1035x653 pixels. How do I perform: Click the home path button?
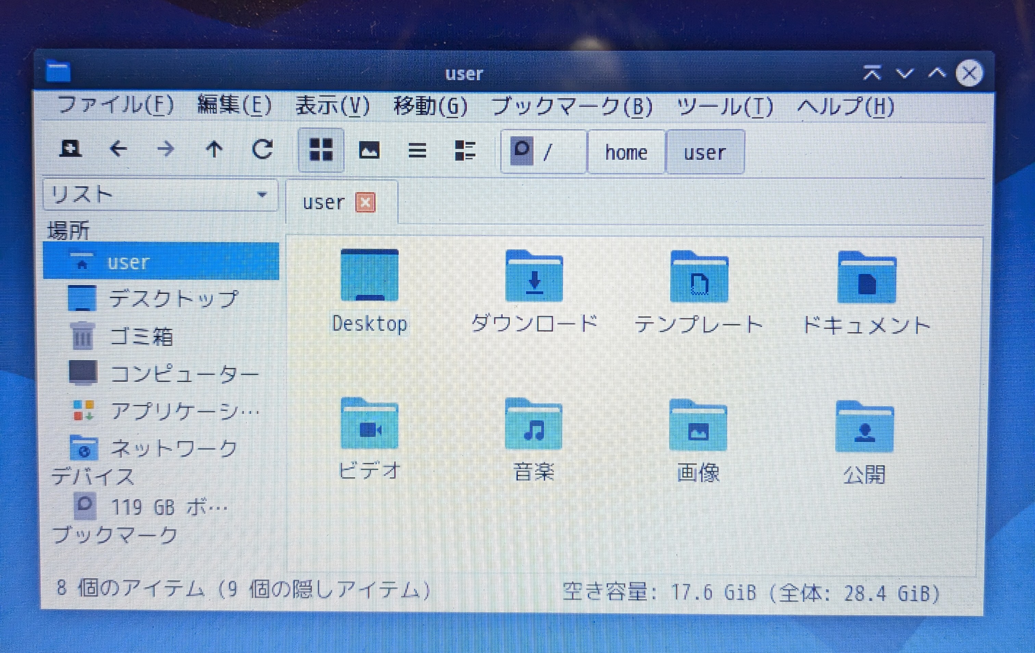[x=626, y=153]
